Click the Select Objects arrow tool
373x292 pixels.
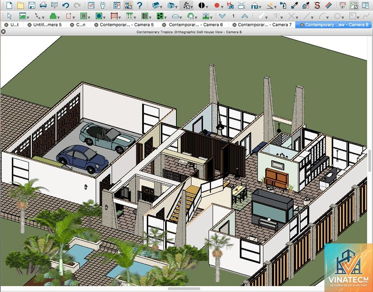[x=9, y=16]
